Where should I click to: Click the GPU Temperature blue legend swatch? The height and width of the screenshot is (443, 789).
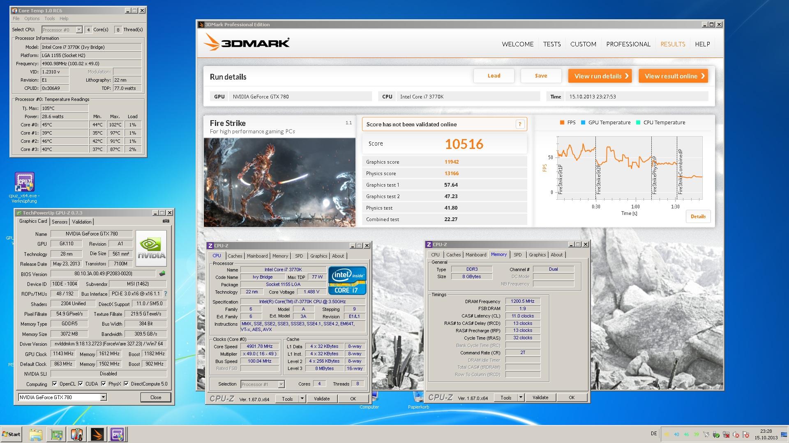pos(583,122)
